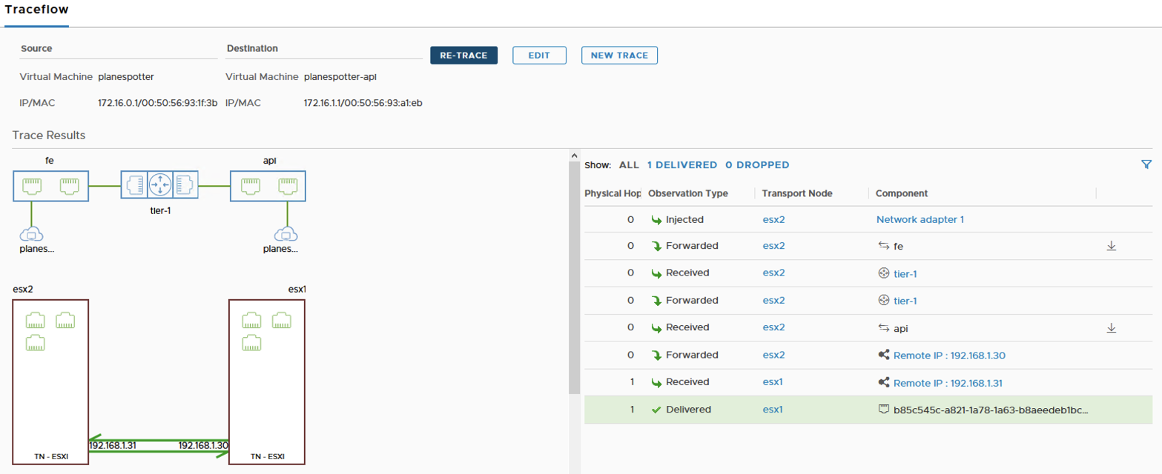Click a port icon inside the esx2 host box
Viewport: 1162px width, 474px height.
point(35,320)
